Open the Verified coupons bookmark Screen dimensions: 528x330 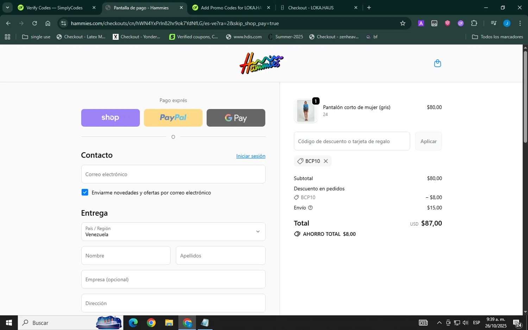tap(194, 37)
